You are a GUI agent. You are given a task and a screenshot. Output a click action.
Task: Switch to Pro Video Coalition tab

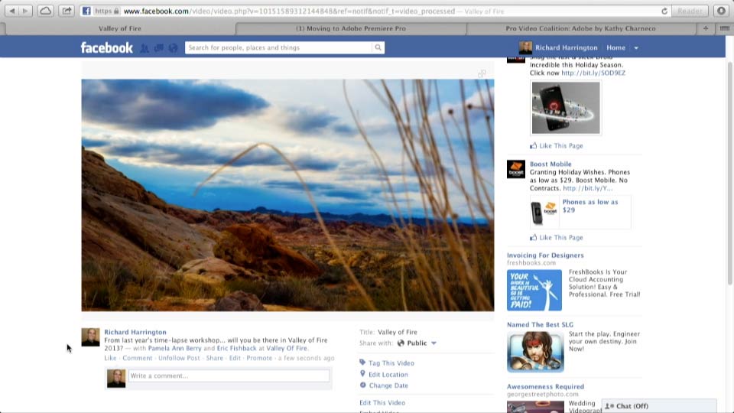(580, 28)
